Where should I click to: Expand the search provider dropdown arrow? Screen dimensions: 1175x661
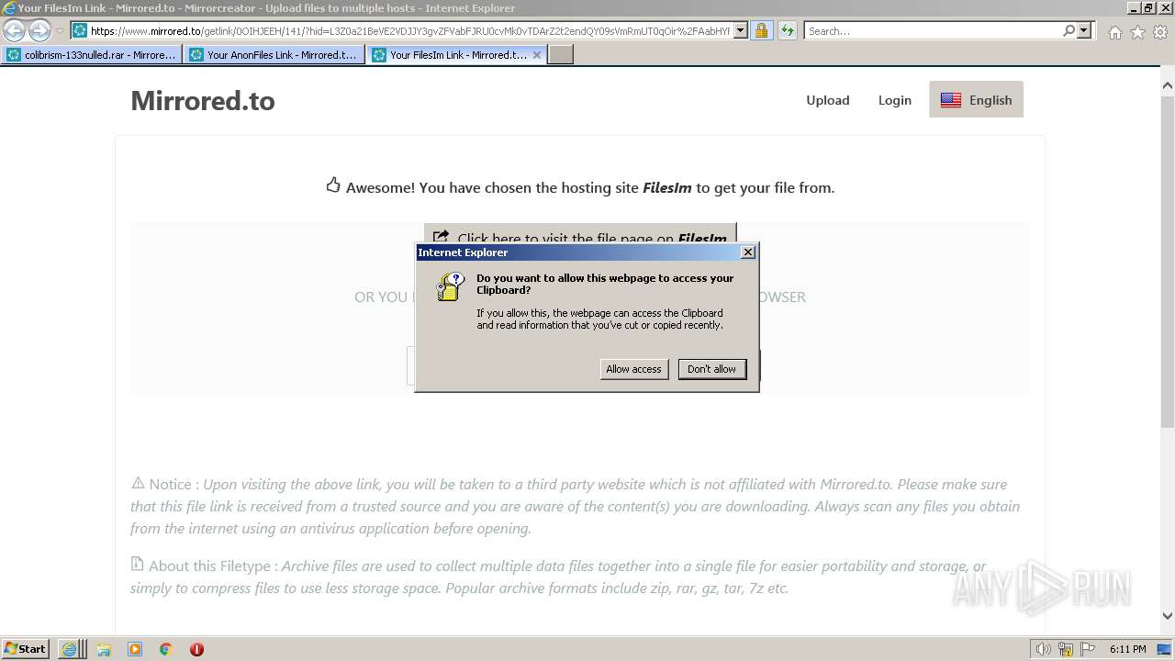pyautogui.click(x=1084, y=30)
